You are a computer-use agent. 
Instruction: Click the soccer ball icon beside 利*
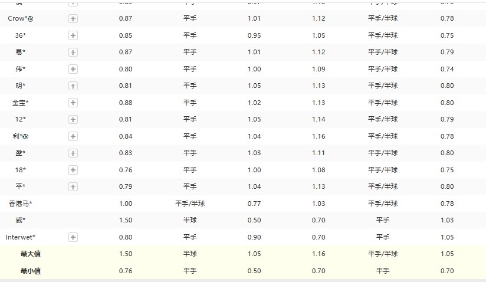point(26,136)
